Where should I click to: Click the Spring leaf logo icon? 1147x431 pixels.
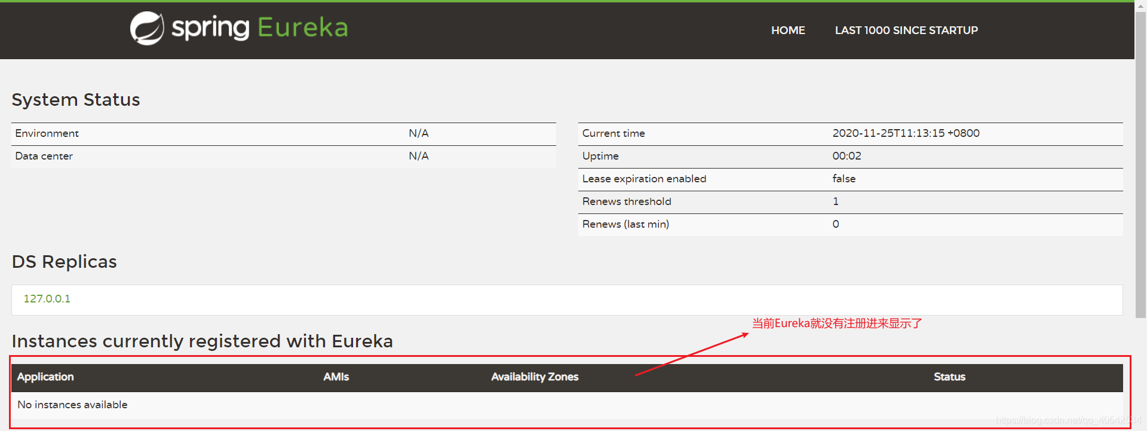pyautogui.click(x=147, y=28)
